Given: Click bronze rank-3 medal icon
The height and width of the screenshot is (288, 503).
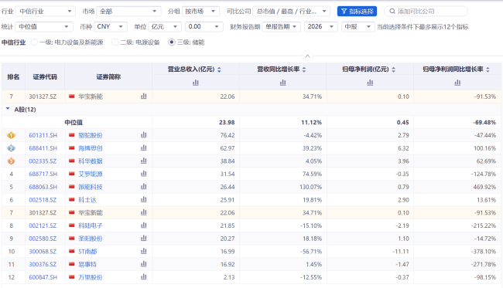Looking at the screenshot, I should point(11,161).
